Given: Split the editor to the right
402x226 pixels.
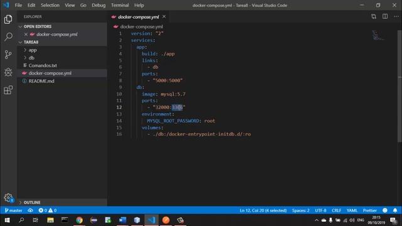Looking at the screenshot, I should click(x=385, y=17).
